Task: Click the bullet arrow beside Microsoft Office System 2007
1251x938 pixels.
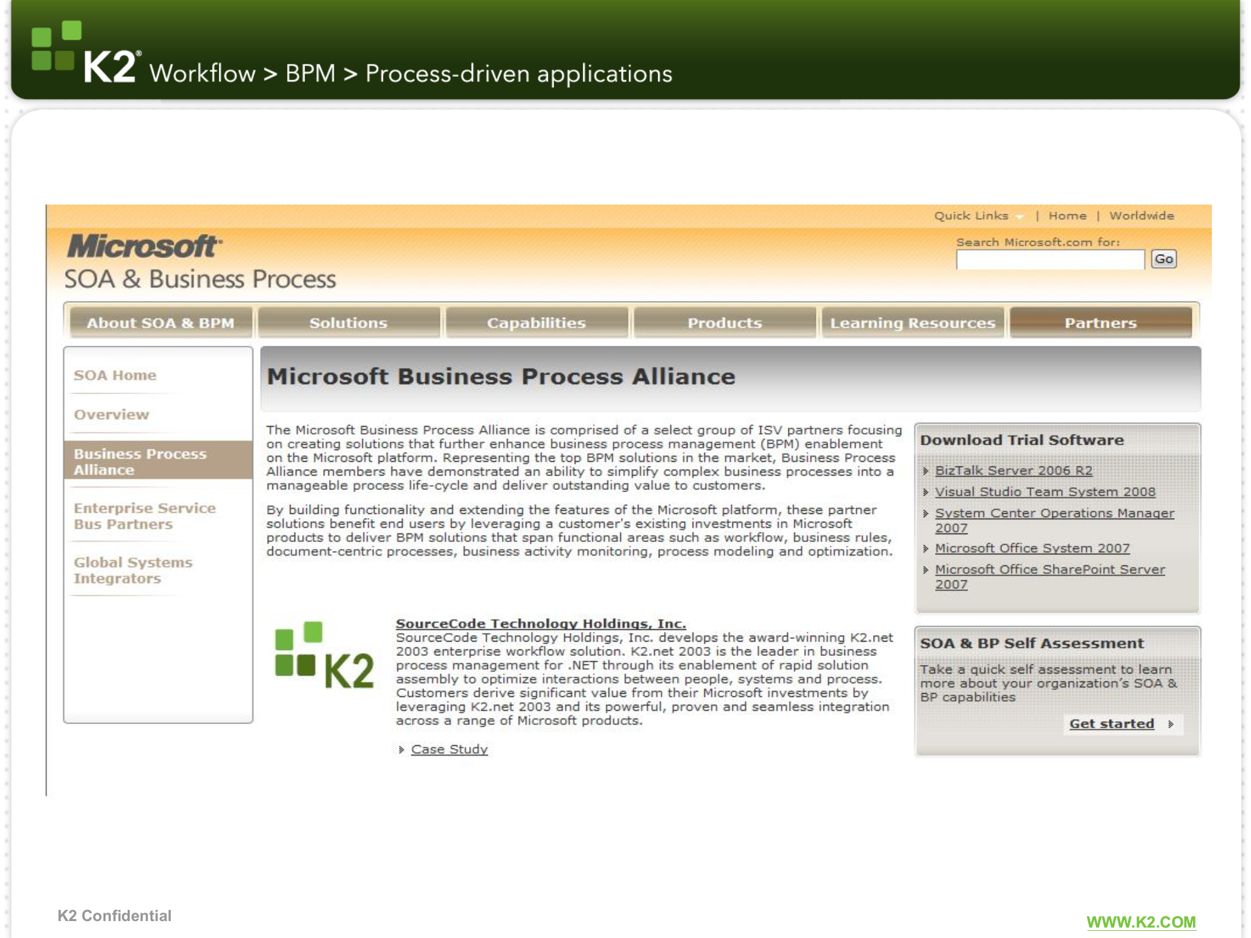Action: coord(926,549)
